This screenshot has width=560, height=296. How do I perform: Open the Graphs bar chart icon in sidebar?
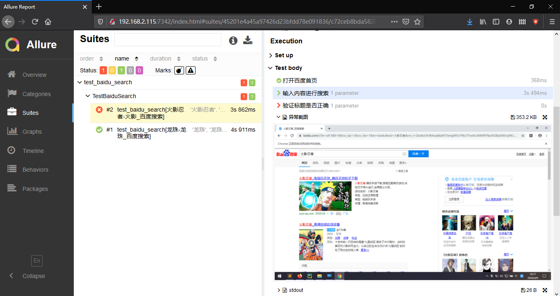tap(12, 131)
